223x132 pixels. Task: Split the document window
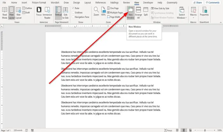point(146,11)
